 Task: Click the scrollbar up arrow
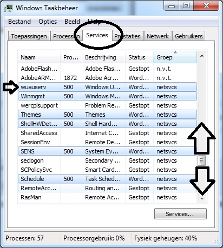(202, 56)
